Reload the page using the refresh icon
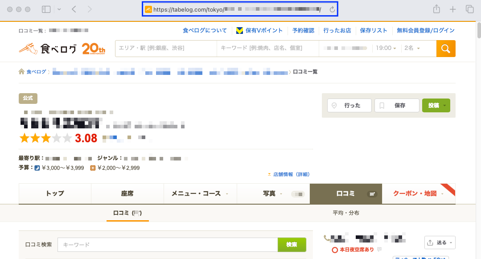481x259 pixels. coord(332,9)
